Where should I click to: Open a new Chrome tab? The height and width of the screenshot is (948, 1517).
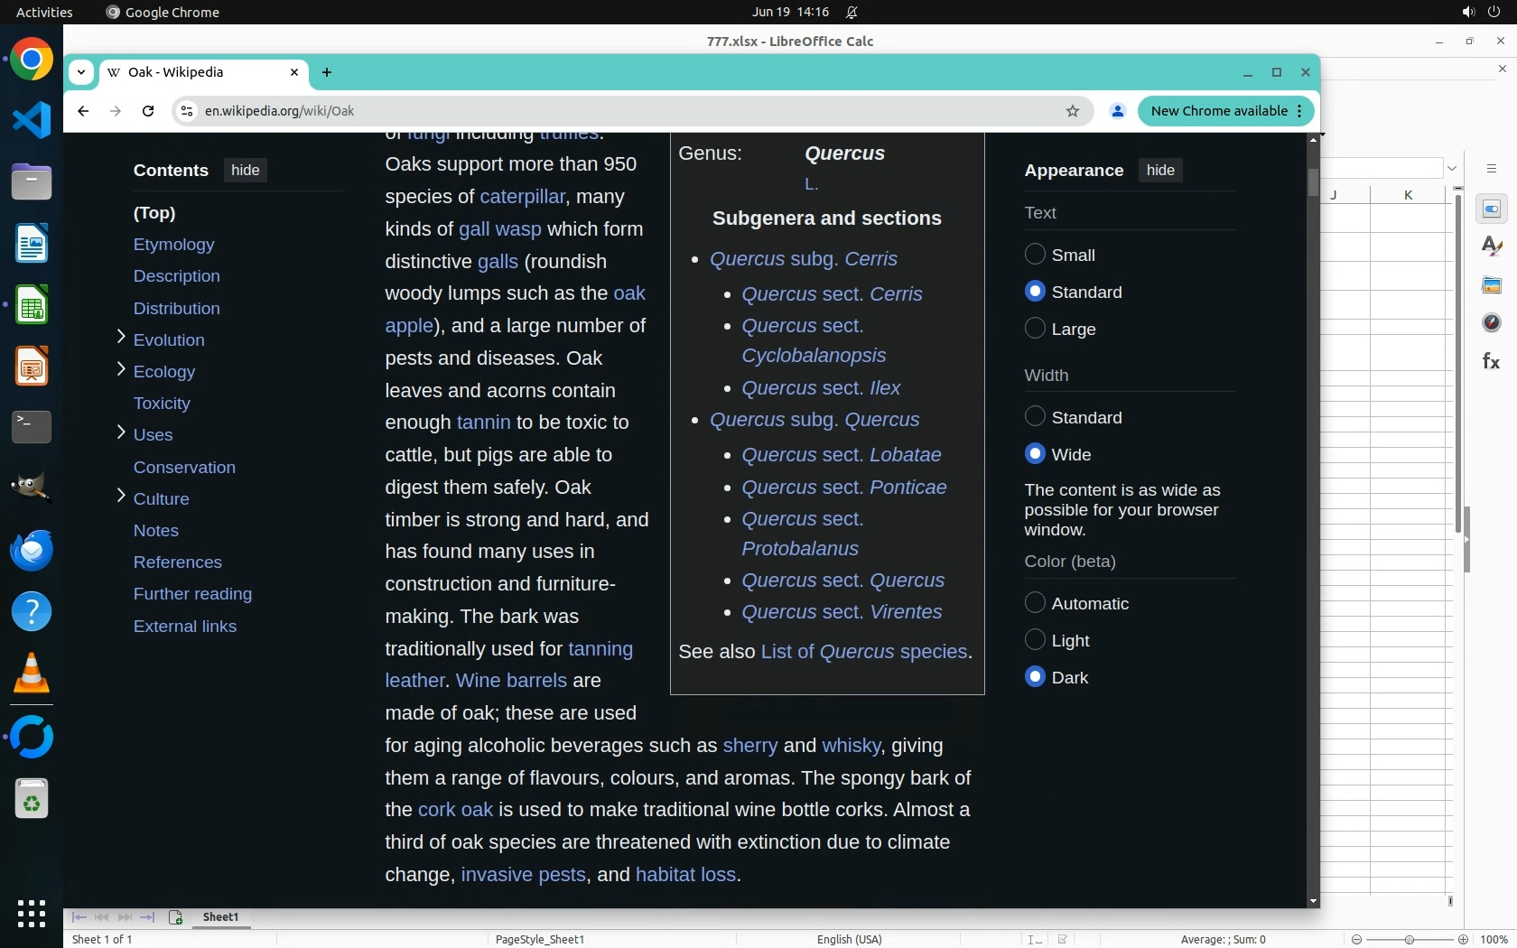coord(327,72)
